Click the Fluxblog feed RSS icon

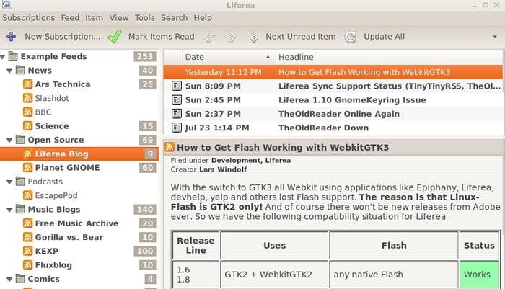pyautogui.click(x=27, y=265)
